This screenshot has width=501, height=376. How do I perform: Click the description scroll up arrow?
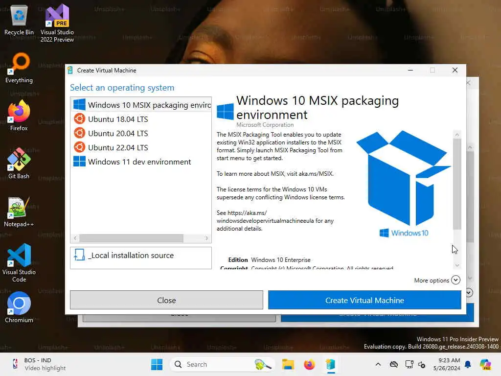coord(457,135)
